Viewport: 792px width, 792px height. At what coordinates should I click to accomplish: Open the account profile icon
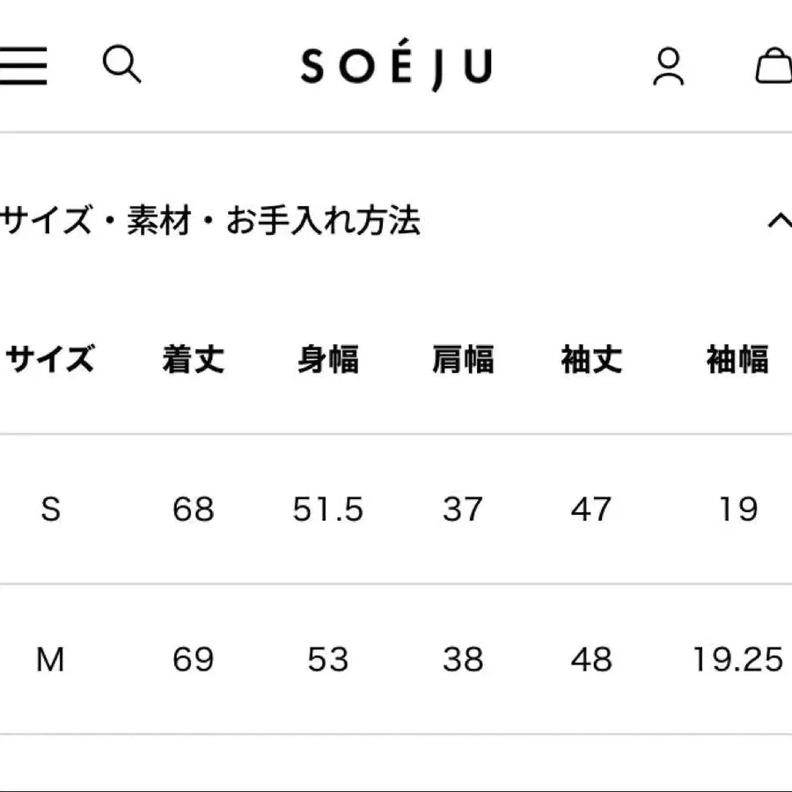669,66
